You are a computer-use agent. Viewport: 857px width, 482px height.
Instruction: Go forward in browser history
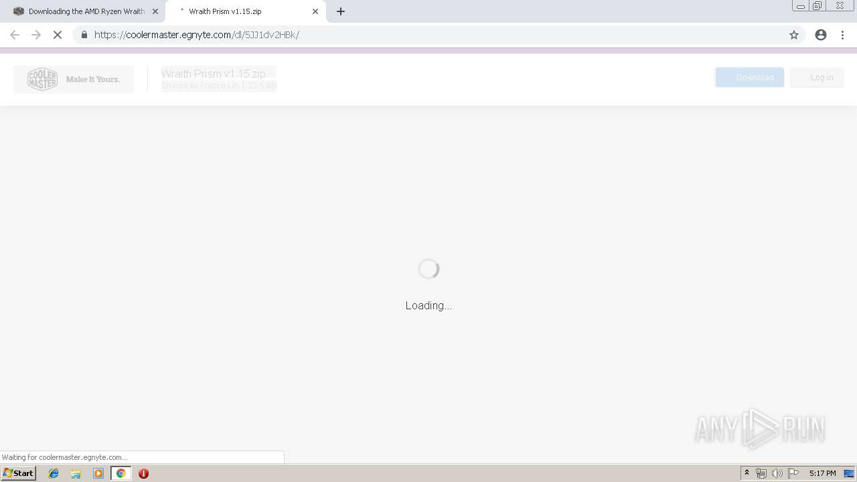[x=36, y=35]
